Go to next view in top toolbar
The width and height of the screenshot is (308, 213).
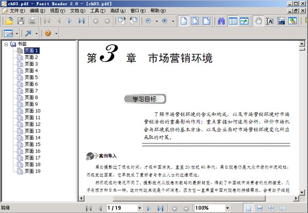coord(107,21)
